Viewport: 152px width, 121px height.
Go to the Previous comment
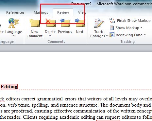[x=65, y=26]
